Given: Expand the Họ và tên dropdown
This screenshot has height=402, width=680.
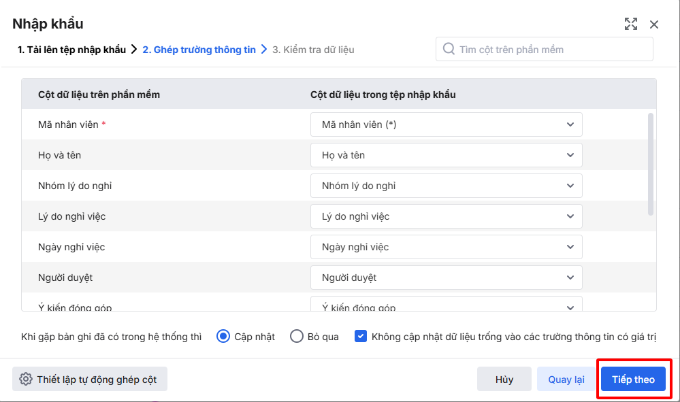Looking at the screenshot, I should click(x=446, y=155).
